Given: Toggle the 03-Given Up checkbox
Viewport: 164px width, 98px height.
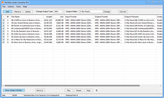Looking at the screenshot, I should [x=4, y=37].
